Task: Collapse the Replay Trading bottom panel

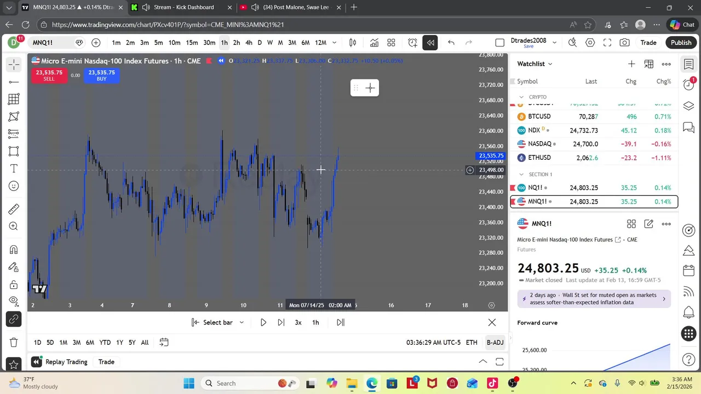Action: click(482, 362)
